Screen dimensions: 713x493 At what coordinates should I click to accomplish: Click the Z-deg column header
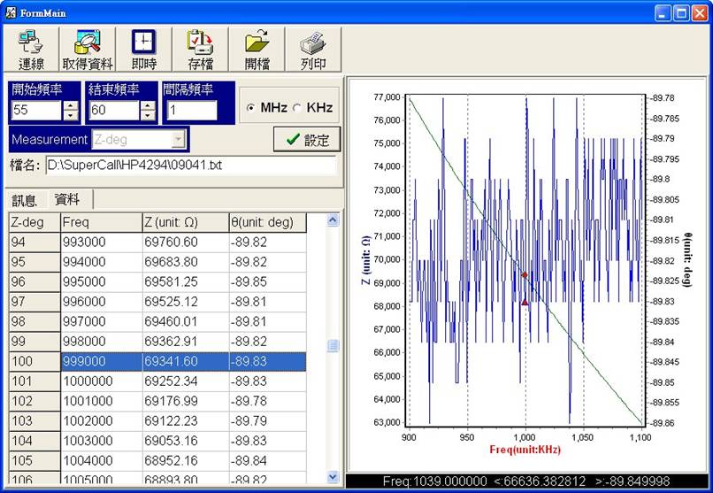coord(34,223)
